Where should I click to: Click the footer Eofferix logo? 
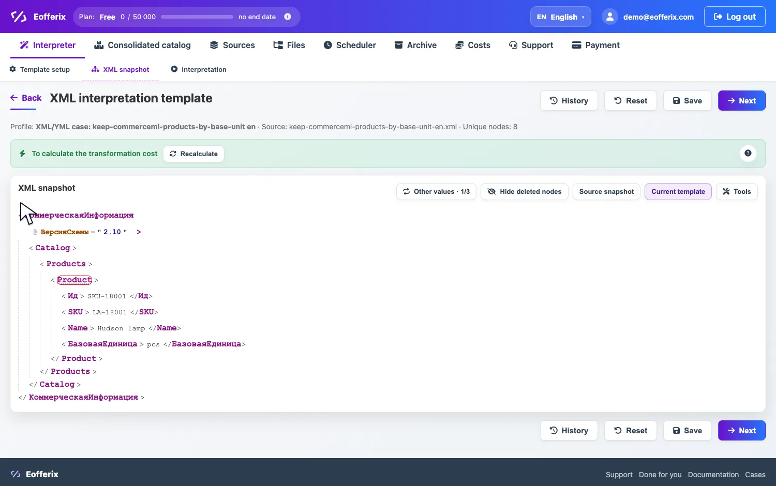tap(35, 474)
